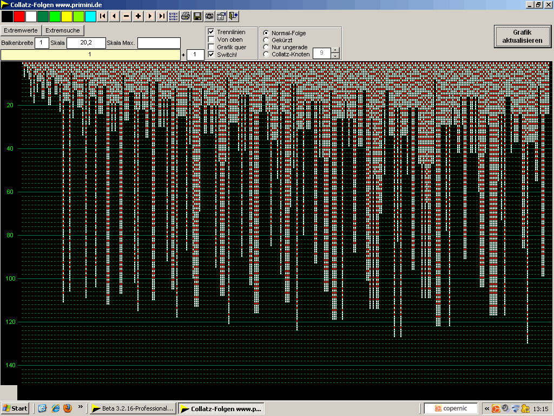Open Outlook Express quick launch icon
Image resolution: width=554 pixels, height=416 pixels.
[42, 408]
